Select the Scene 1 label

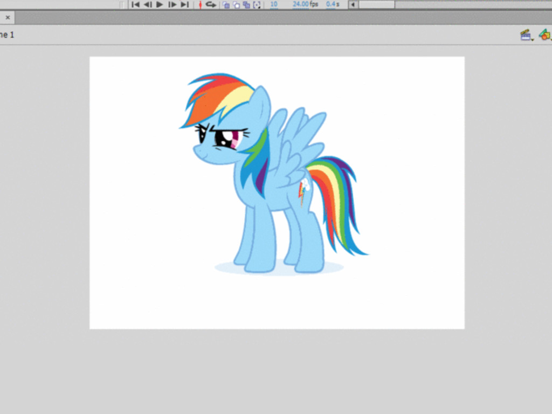[x=6, y=35]
